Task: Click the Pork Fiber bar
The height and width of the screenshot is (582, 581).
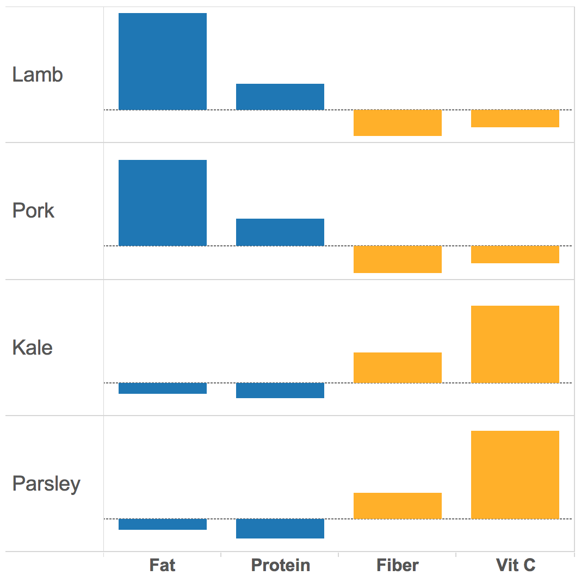Action: coord(397,259)
